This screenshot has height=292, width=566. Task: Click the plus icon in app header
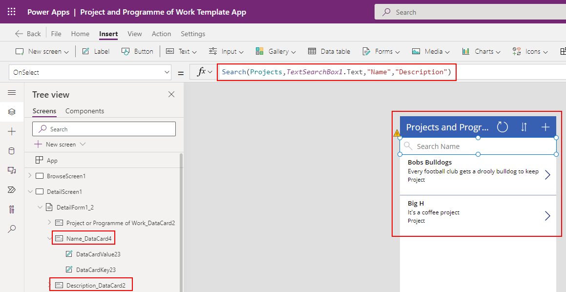point(545,126)
